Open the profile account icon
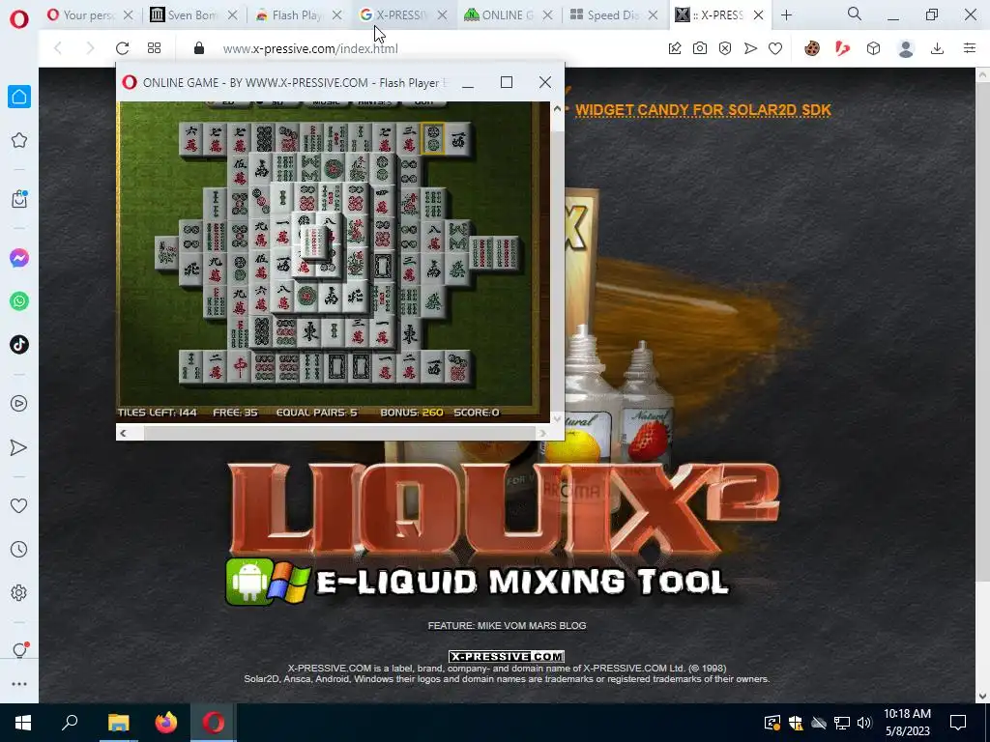Viewport: 990px width, 742px height. (x=906, y=48)
